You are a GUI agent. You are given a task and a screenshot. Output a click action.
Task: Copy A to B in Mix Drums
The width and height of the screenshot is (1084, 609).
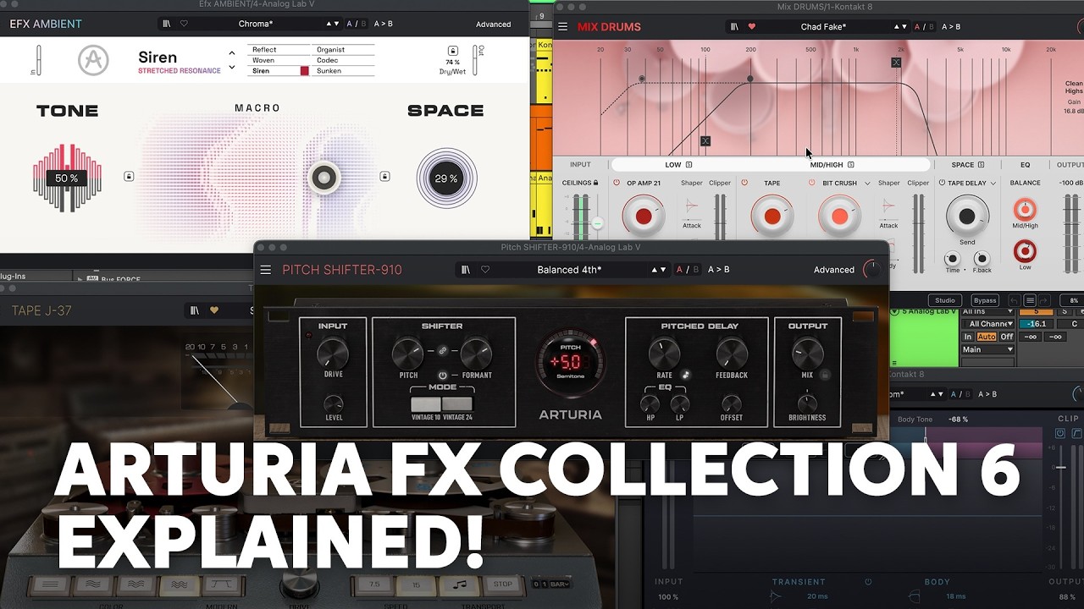tap(951, 27)
